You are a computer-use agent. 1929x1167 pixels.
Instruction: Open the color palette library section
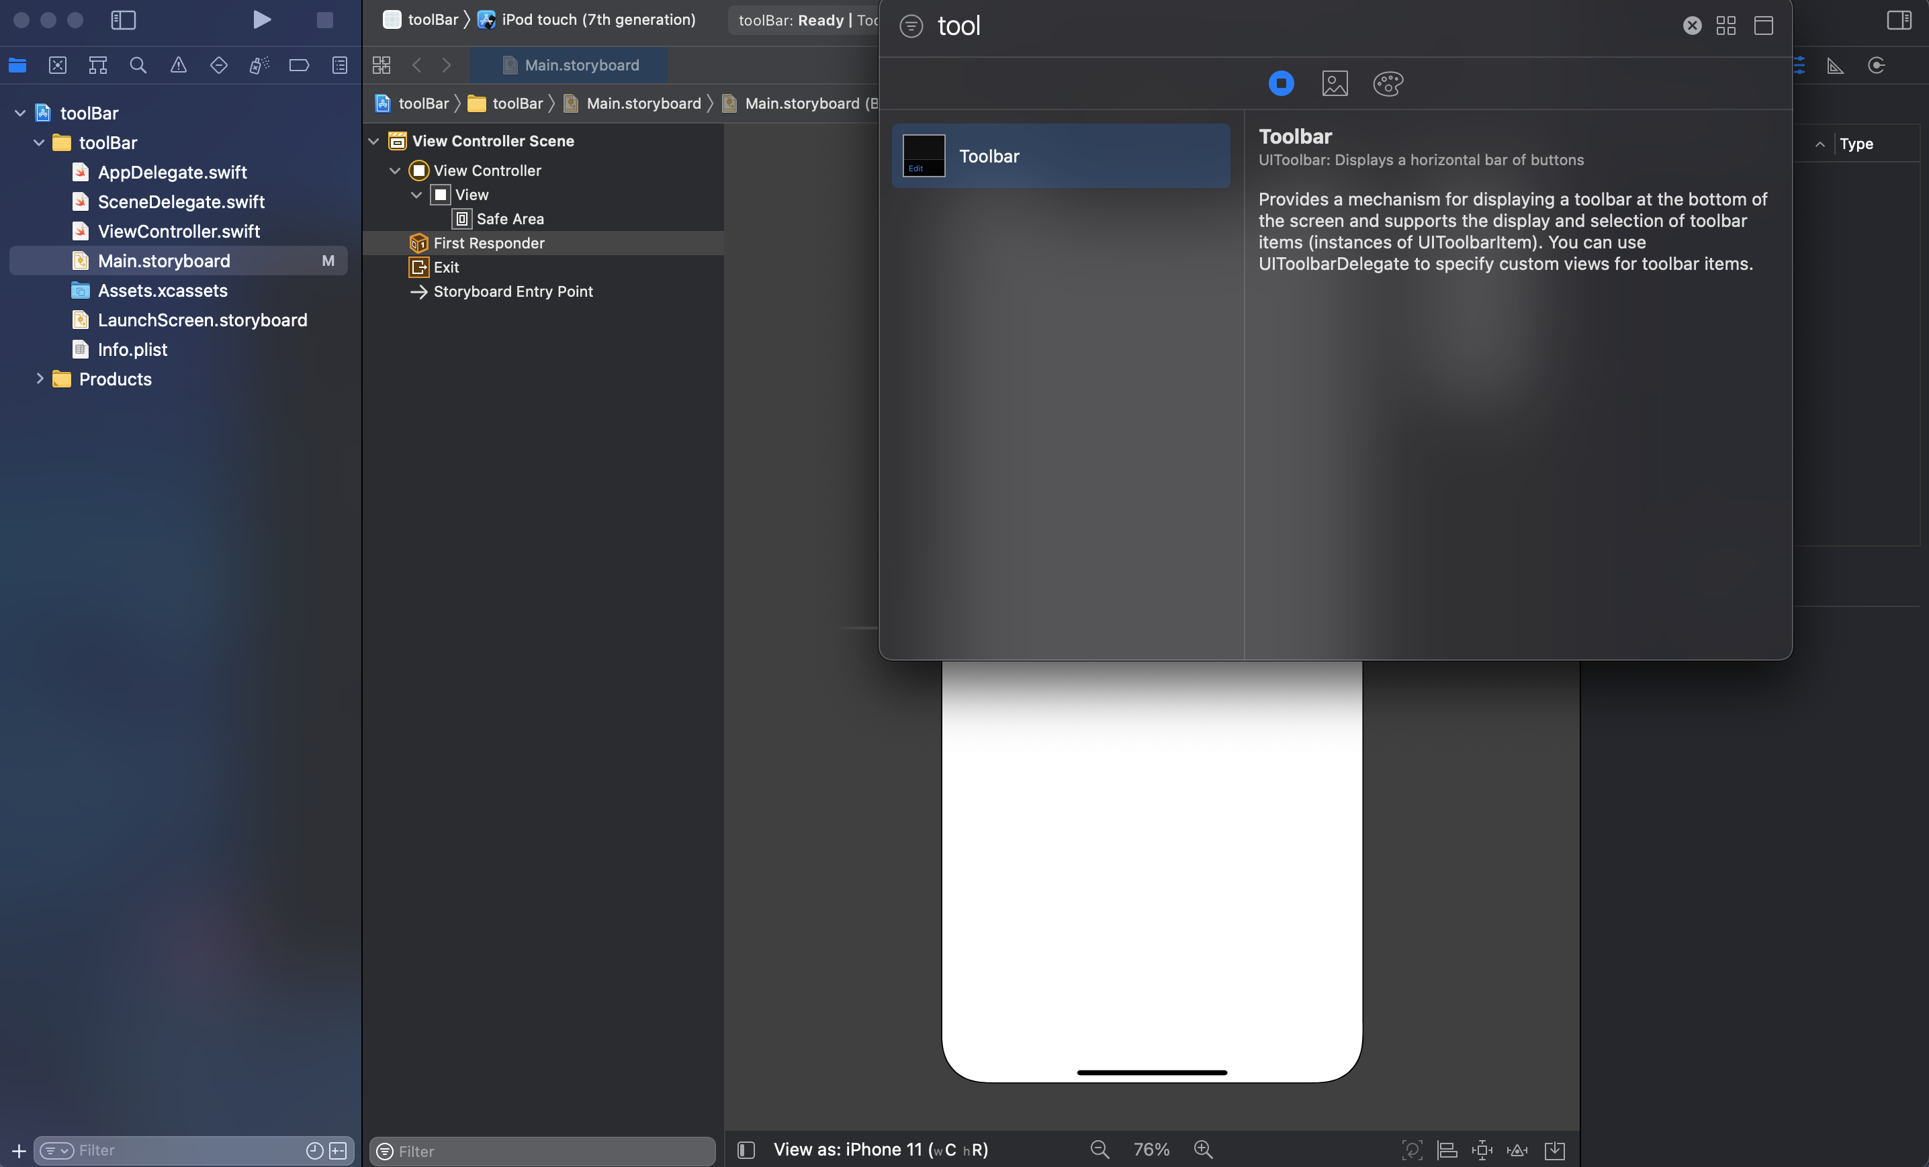tap(1387, 83)
